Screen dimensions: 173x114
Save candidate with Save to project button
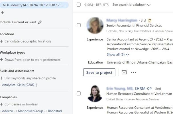point(99,72)
